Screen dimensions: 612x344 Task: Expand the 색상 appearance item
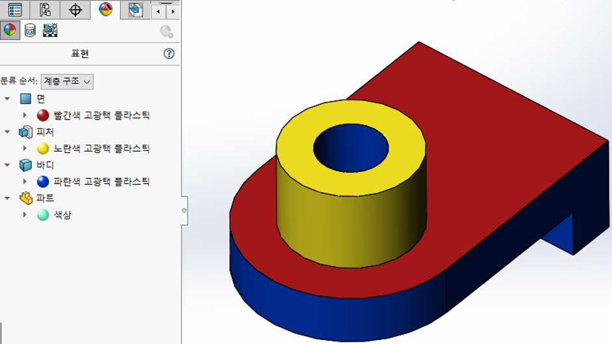[25, 214]
